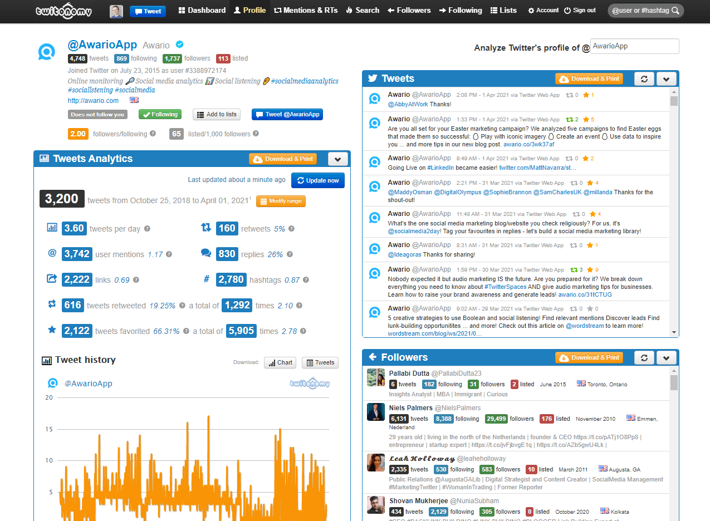The width and height of the screenshot is (710, 521).
Task: Click the Sign out power icon
Action: click(566, 9)
